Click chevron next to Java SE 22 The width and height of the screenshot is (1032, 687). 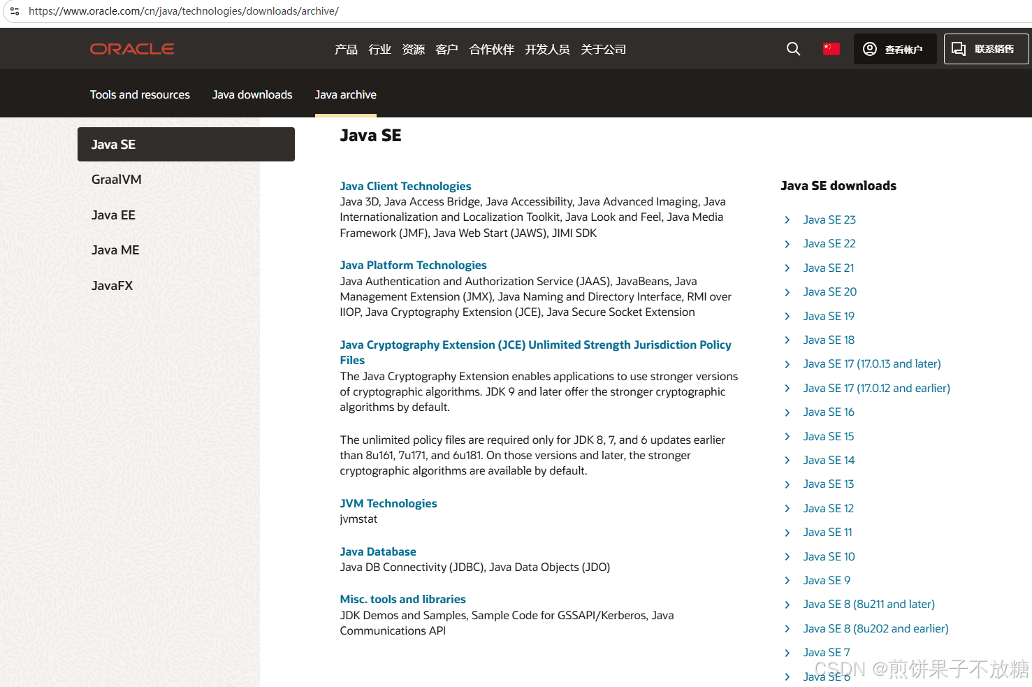point(787,244)
